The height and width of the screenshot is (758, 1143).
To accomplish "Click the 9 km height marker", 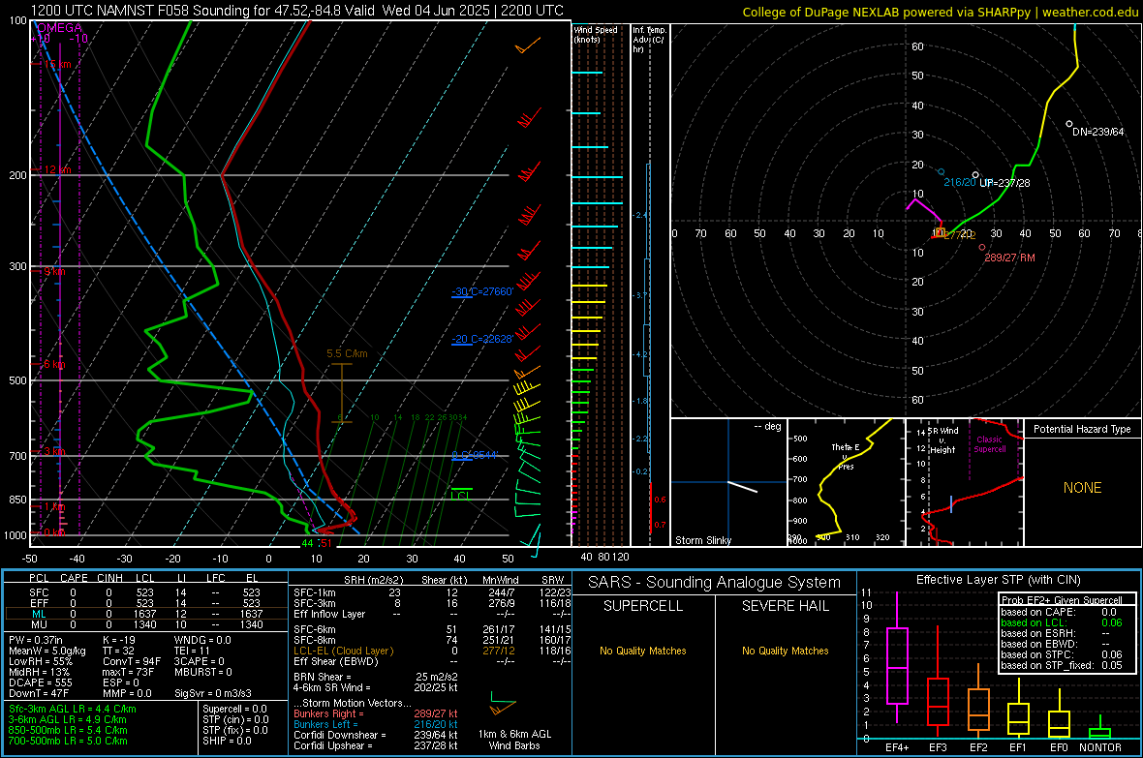I will tap(54, 271).
